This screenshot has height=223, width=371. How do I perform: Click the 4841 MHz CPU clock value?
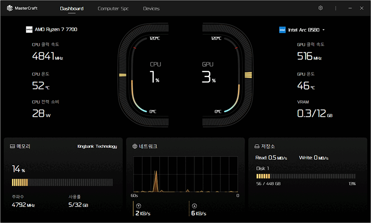click(48, 56)
